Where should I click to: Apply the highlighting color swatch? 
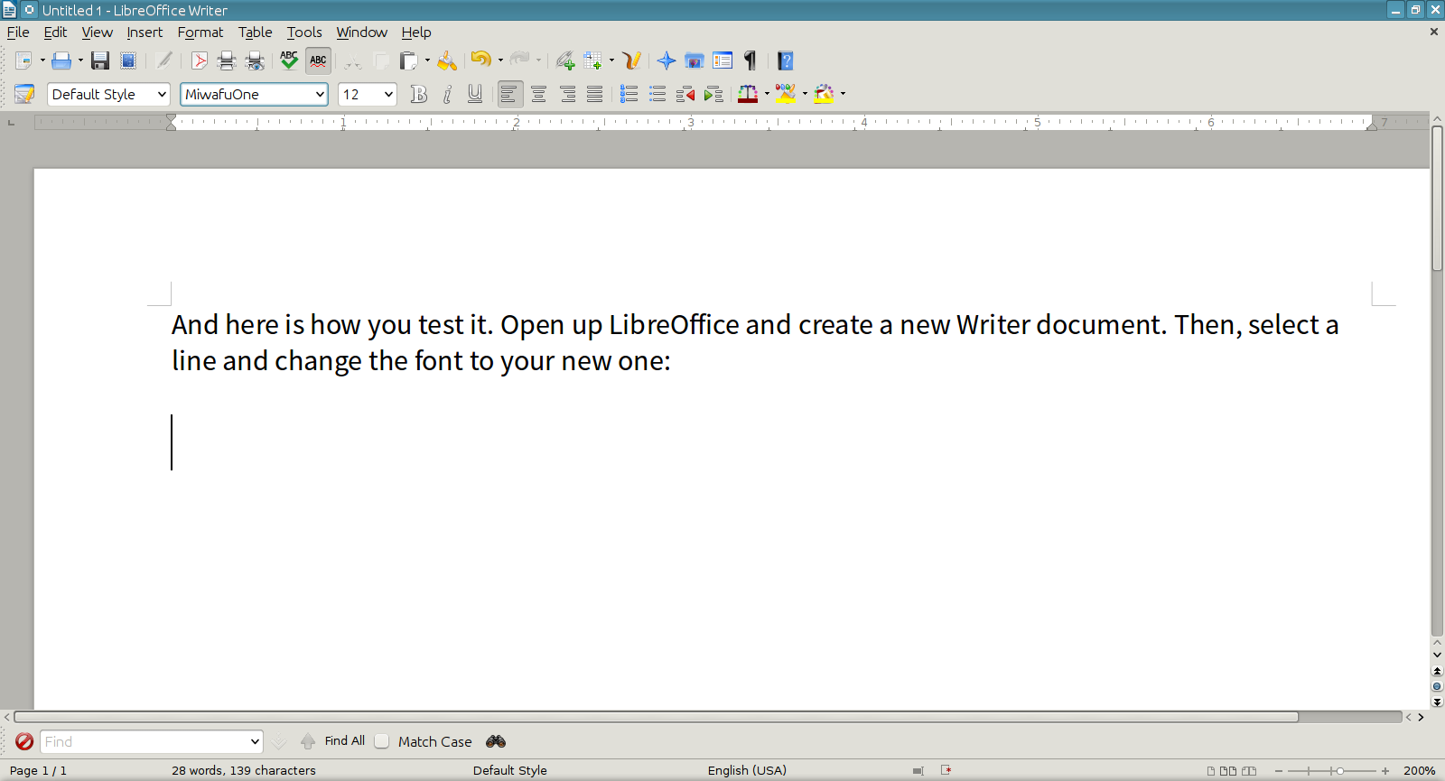pyautogui.click(x=786, y=94)
